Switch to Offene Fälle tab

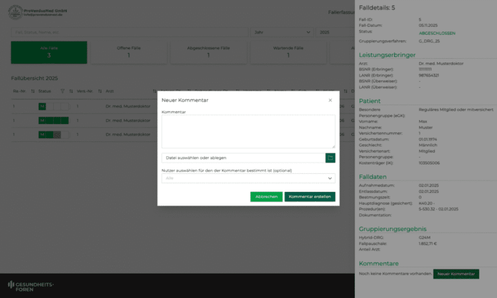coord(129,52)
